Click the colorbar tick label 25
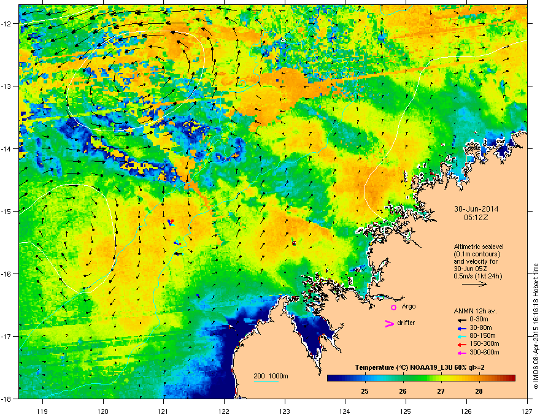The width and height of the screenshot is (540, 417). 364,391
